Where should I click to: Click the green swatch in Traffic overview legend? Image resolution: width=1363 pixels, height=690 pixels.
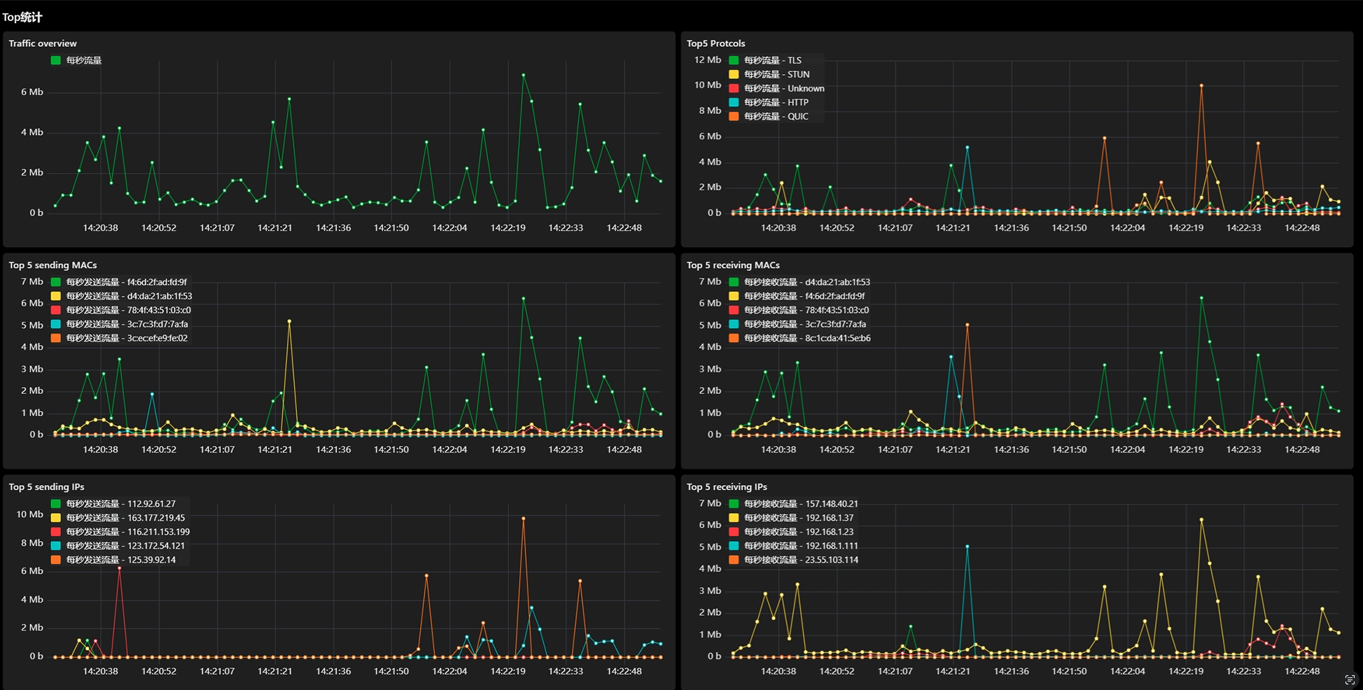click(56, 60)
